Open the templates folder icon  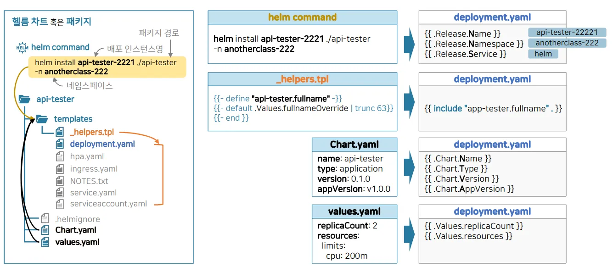tap(42, 119)
